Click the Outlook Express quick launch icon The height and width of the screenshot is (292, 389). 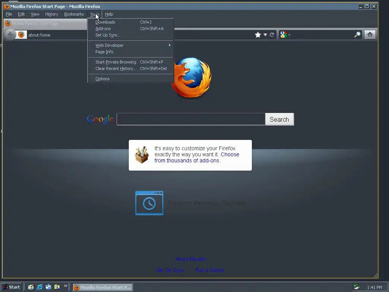pos(48,287)
